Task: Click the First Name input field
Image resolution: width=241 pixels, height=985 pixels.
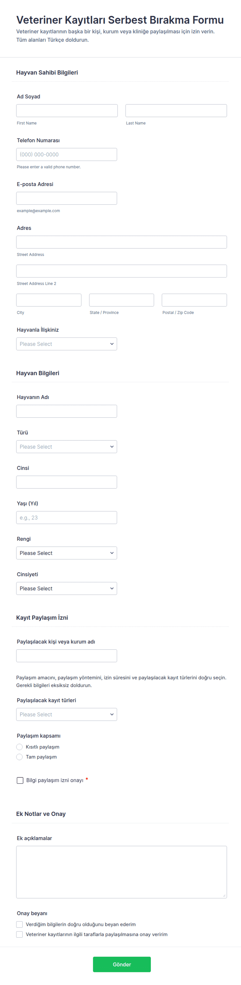Action: point(67,110)
